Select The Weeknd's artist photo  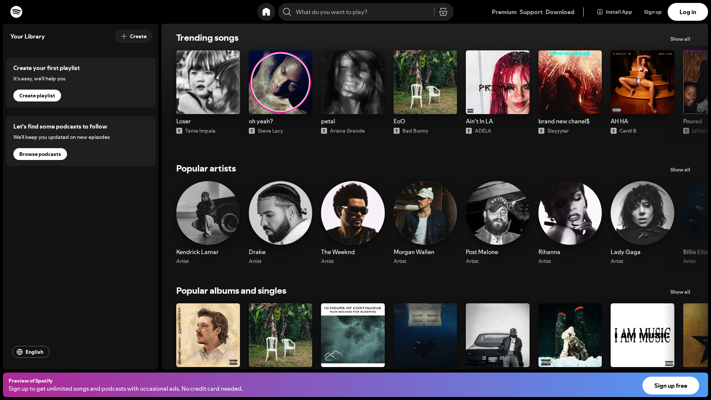pyautogui.click(x=353, y=213)
